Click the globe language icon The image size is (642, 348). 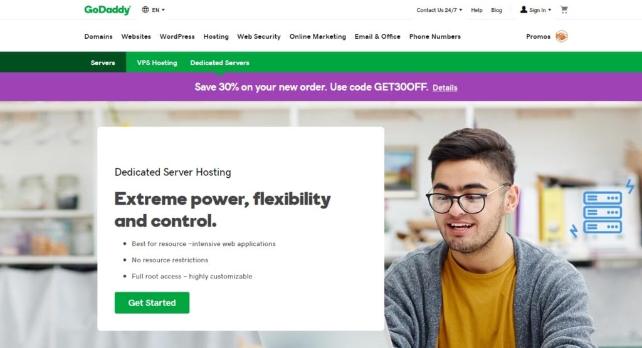(145, 10)
